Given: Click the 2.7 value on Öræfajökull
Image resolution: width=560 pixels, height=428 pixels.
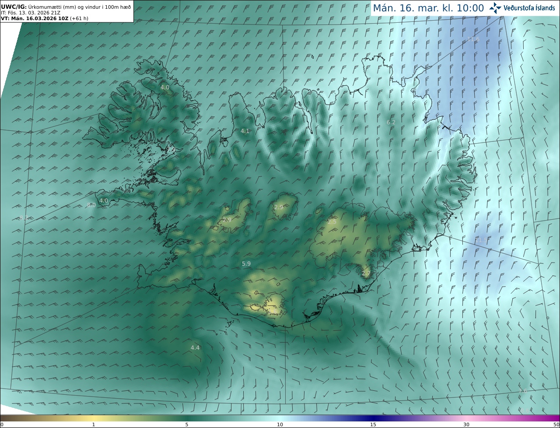Looking at the screenshot, I should 366,274.
